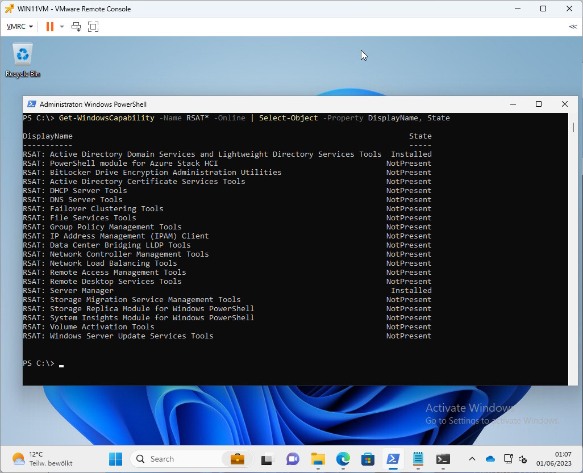The width and height of the screenshot is (583, 473).
Task: Close the Administrator PowerShell window
Action: [564, 104]
